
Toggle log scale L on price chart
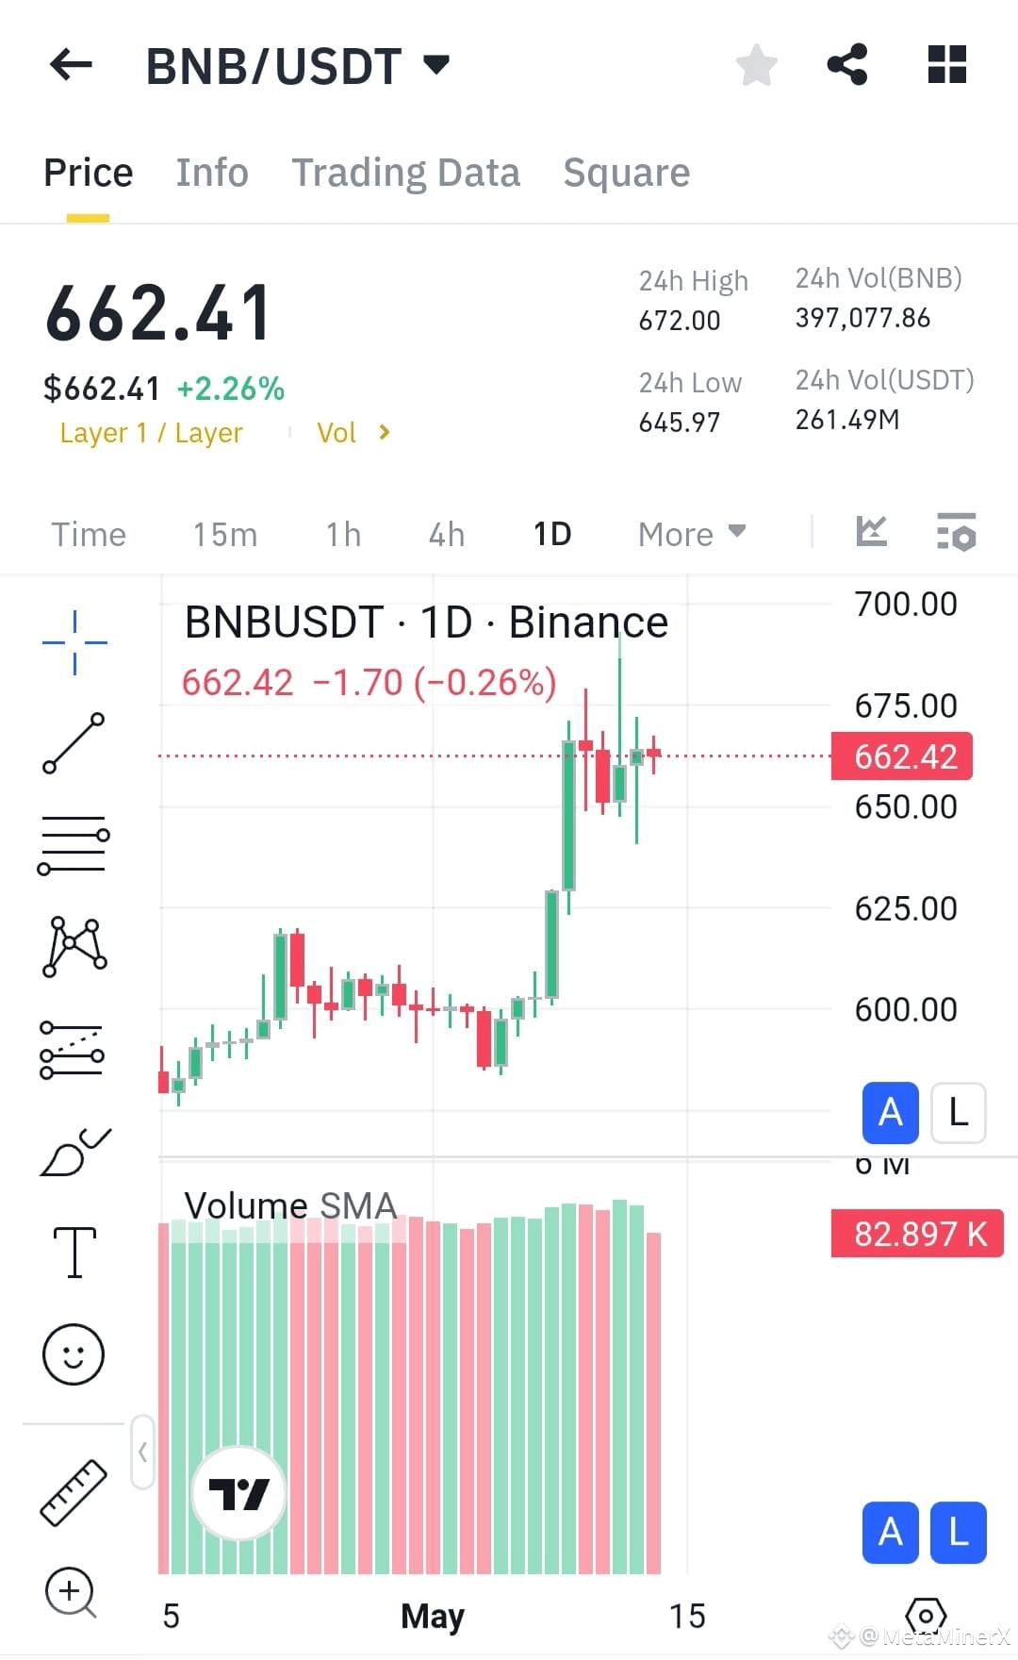pyautogui.click(x=959, y=1112)
